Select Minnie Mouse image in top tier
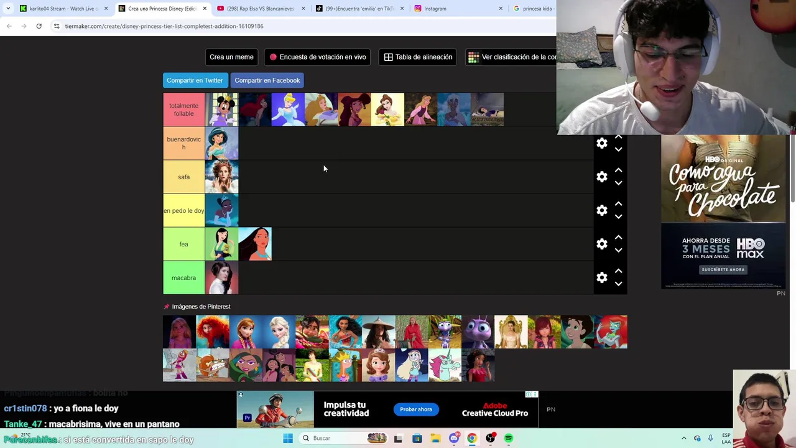796x448 pixels. coord(221,110)
